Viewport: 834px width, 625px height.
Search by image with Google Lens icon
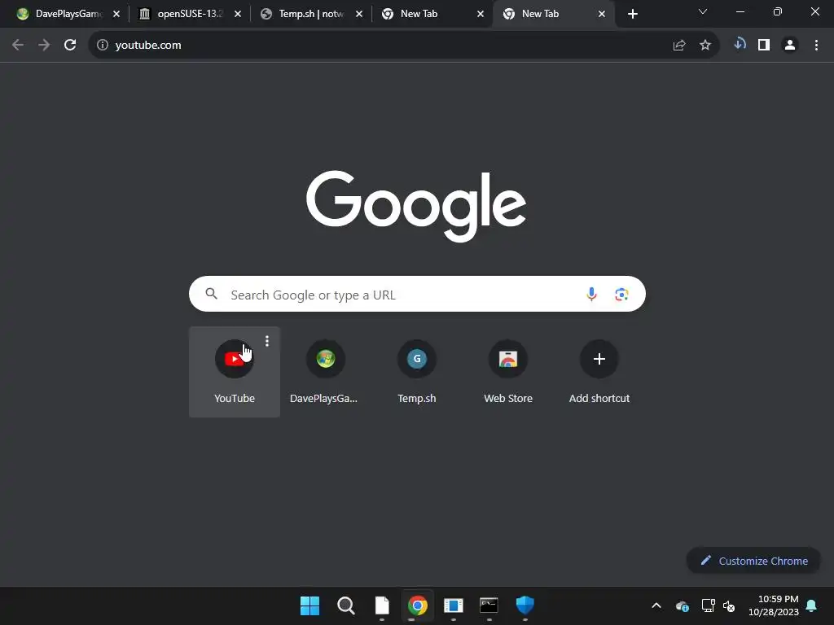(621, 294)
